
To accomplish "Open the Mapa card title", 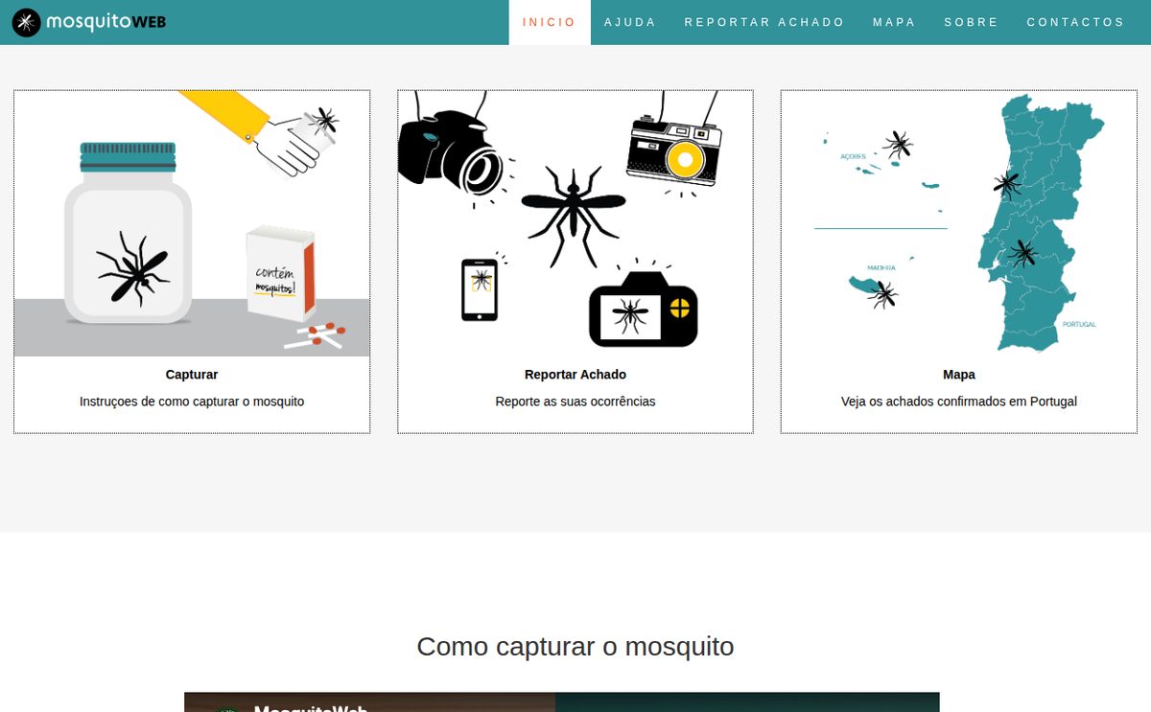I will click(959, 375).
